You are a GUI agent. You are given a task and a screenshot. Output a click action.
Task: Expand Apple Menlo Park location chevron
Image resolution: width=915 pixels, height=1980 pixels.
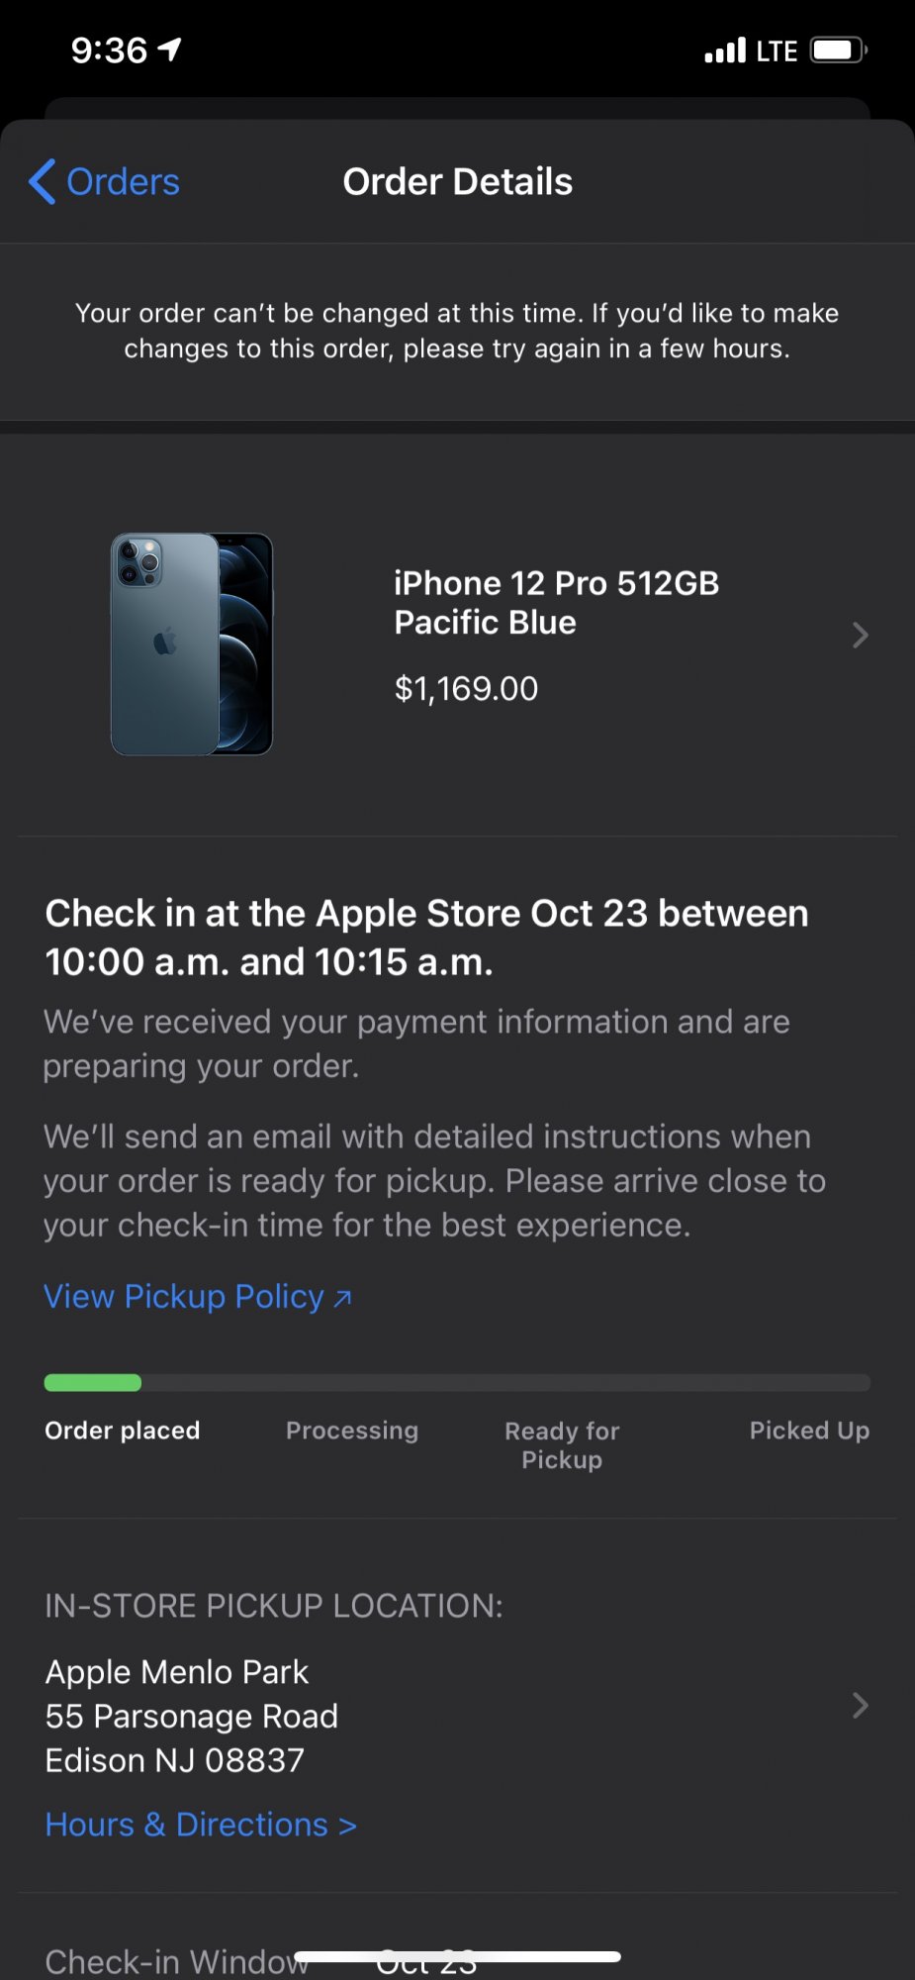(x=860, y=1705)
